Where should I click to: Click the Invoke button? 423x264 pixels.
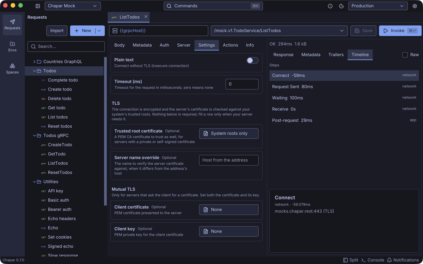coord(400,31)
